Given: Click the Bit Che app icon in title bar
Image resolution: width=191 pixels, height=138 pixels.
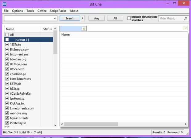Looking at the screenshot, I should [x=5, y=4].
